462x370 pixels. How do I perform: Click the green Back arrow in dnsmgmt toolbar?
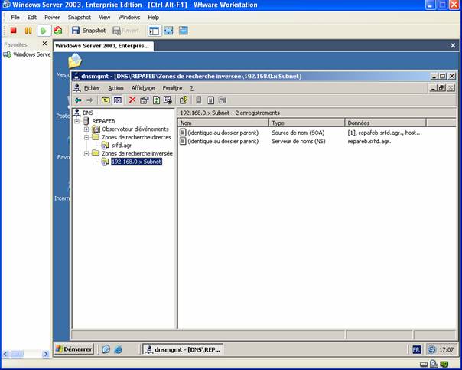pos(78,100)
